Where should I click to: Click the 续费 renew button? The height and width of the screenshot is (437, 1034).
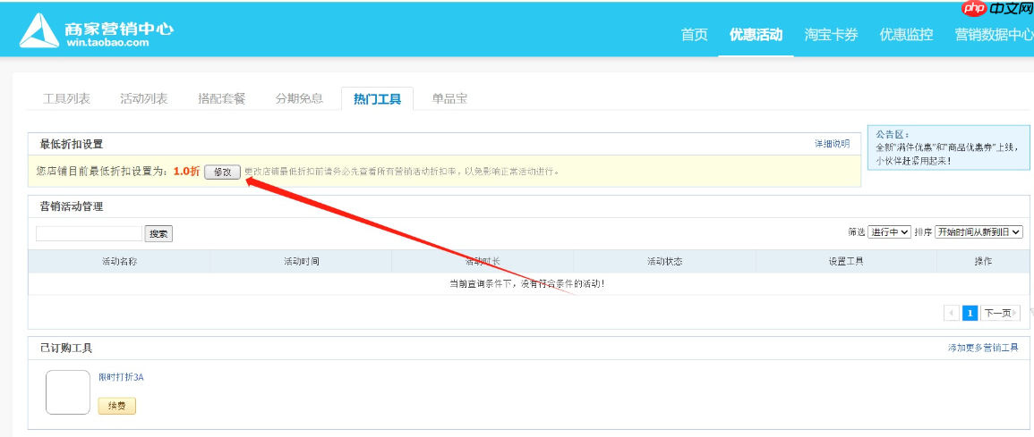116,407
